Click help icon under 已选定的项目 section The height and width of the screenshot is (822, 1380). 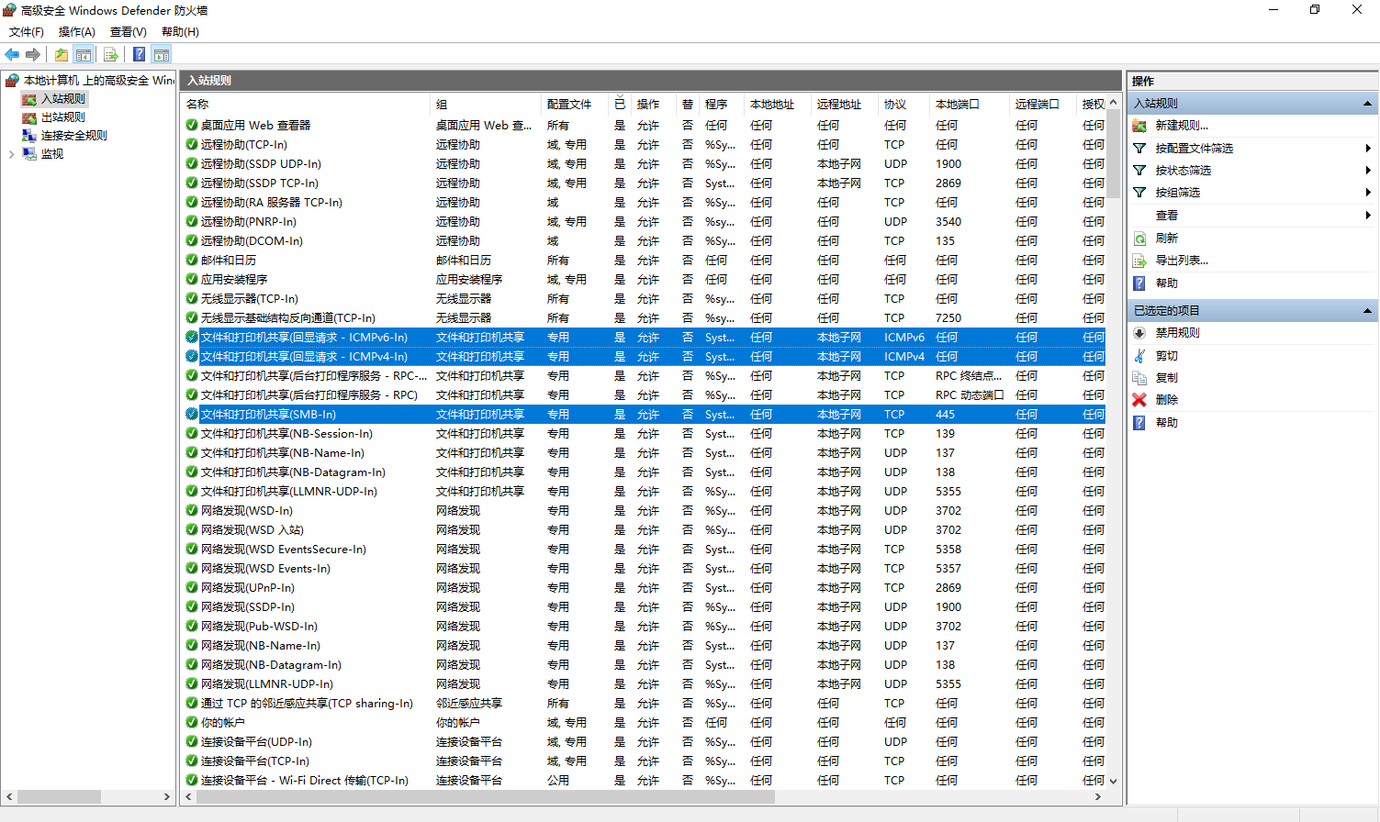(1139, 423)
